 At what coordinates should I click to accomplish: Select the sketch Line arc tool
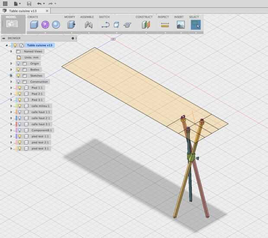[105, 25]
